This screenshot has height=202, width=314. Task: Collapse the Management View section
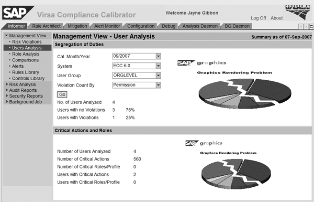[6, 36]
